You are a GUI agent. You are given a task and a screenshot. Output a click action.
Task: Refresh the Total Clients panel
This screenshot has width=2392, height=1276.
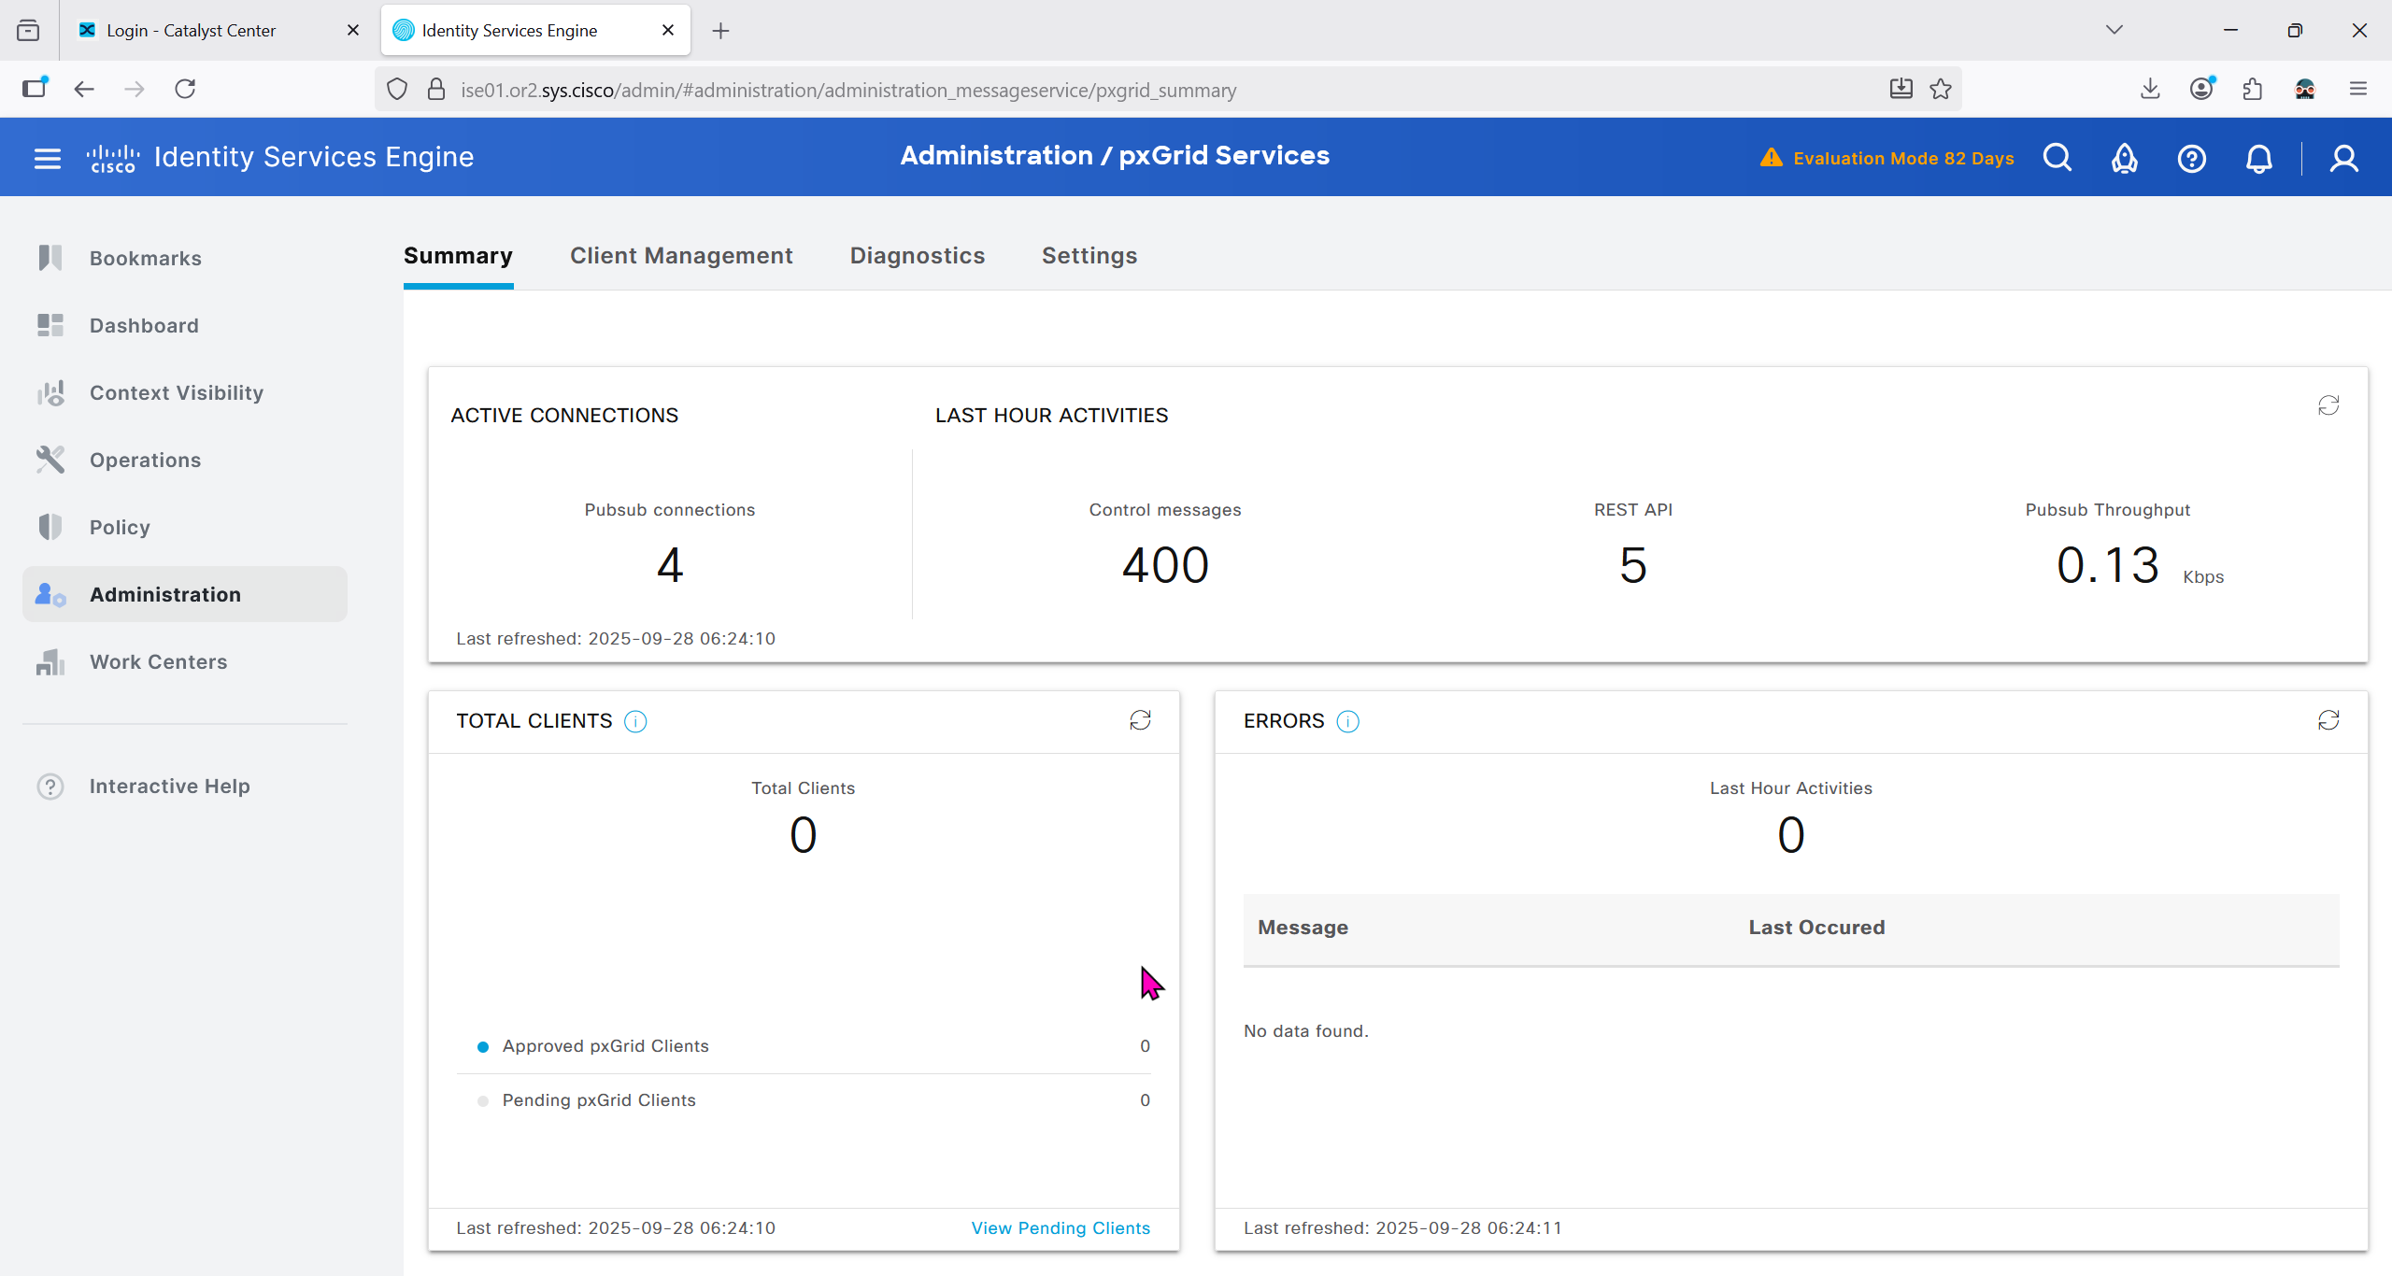coord(1140,720)
